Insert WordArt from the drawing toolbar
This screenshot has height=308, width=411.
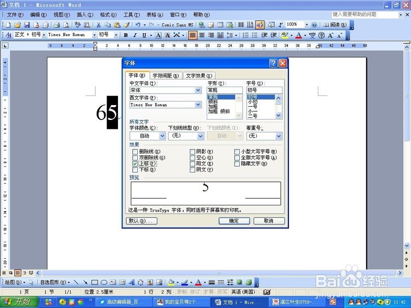coord(132,283)
